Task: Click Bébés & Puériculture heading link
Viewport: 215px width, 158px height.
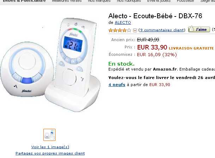Action: pos(24,1)
